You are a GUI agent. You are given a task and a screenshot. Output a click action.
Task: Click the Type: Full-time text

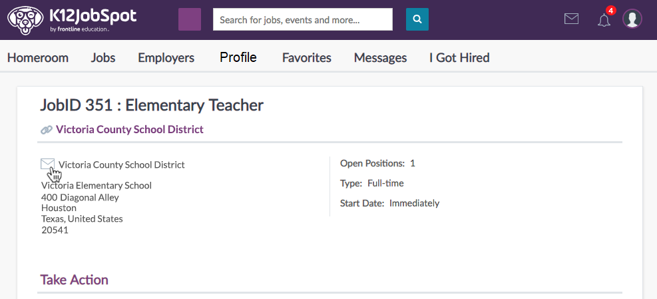point(372,183)
